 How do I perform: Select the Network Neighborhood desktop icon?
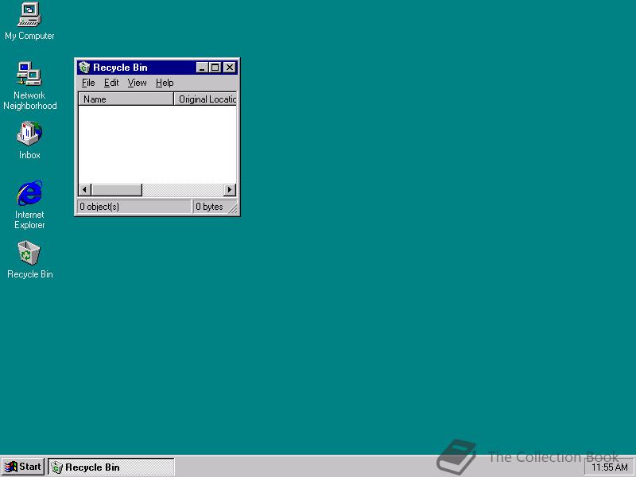[29, 85]
